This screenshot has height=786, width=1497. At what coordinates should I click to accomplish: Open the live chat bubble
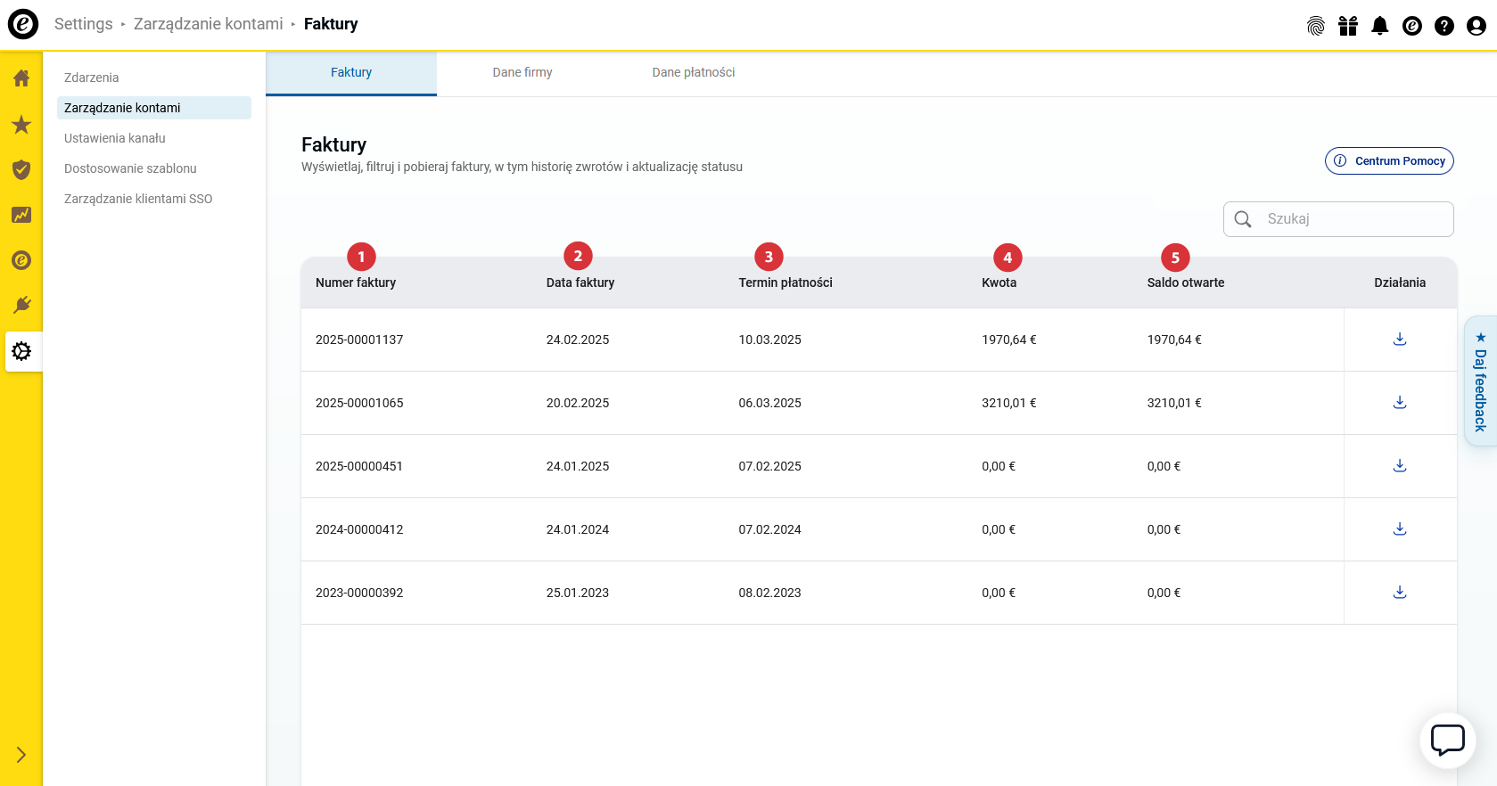1447,740
